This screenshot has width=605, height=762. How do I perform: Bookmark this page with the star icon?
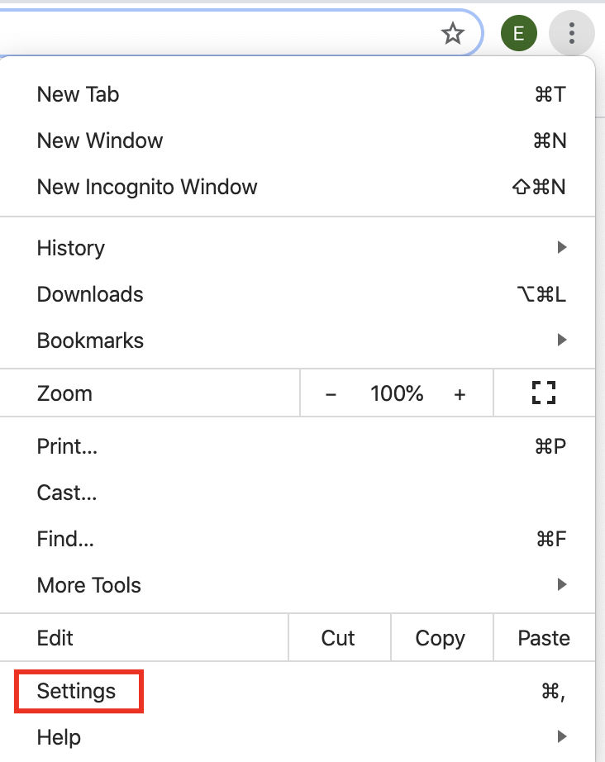452,34
